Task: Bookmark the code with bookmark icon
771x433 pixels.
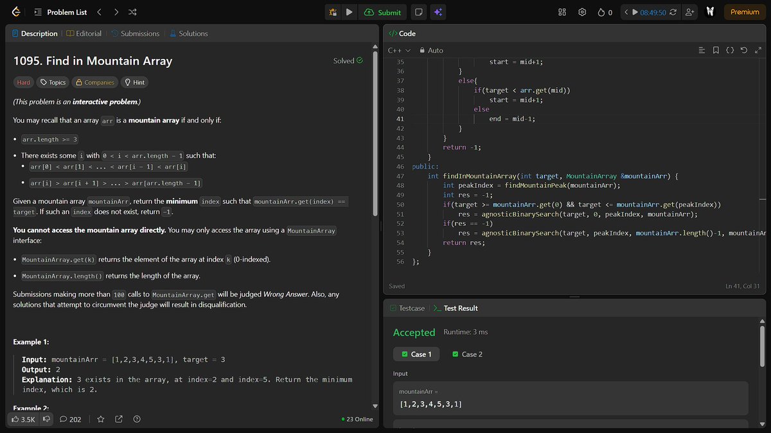Action: [x=716, y=50]
